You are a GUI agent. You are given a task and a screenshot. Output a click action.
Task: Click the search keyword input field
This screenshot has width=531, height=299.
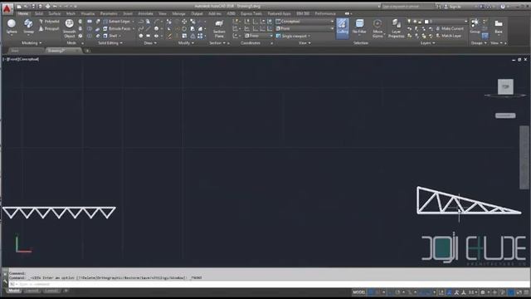[407, 7]
